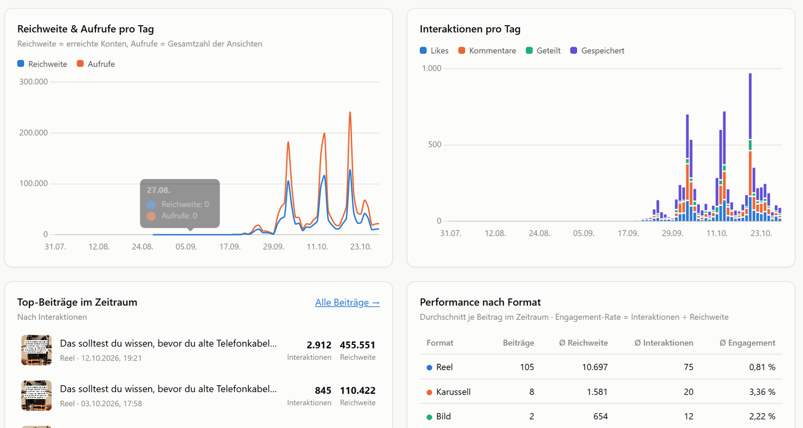This screenshot has width=803, height=428.
Task: Click 'Reel · 03.10.2026, 17:58' text
Action: [101, 403]
